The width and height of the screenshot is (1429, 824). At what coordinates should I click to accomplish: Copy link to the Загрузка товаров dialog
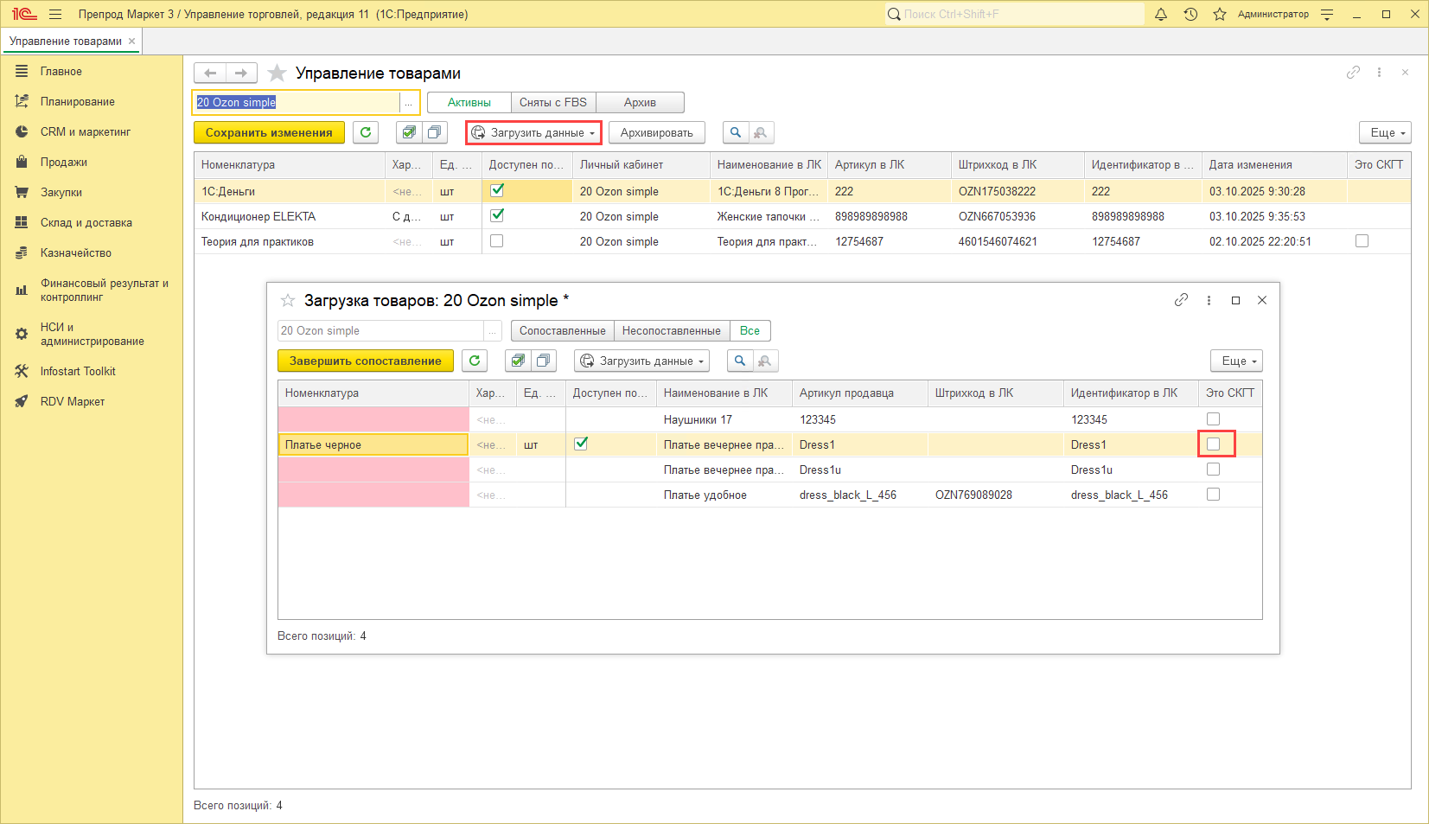click(x=1181, y=300)
